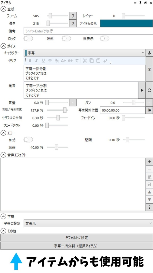Image resolution: width=153 pixels, height=273 pixels.
Task: Collapse the 全般 section
Action: pos(3,9)
